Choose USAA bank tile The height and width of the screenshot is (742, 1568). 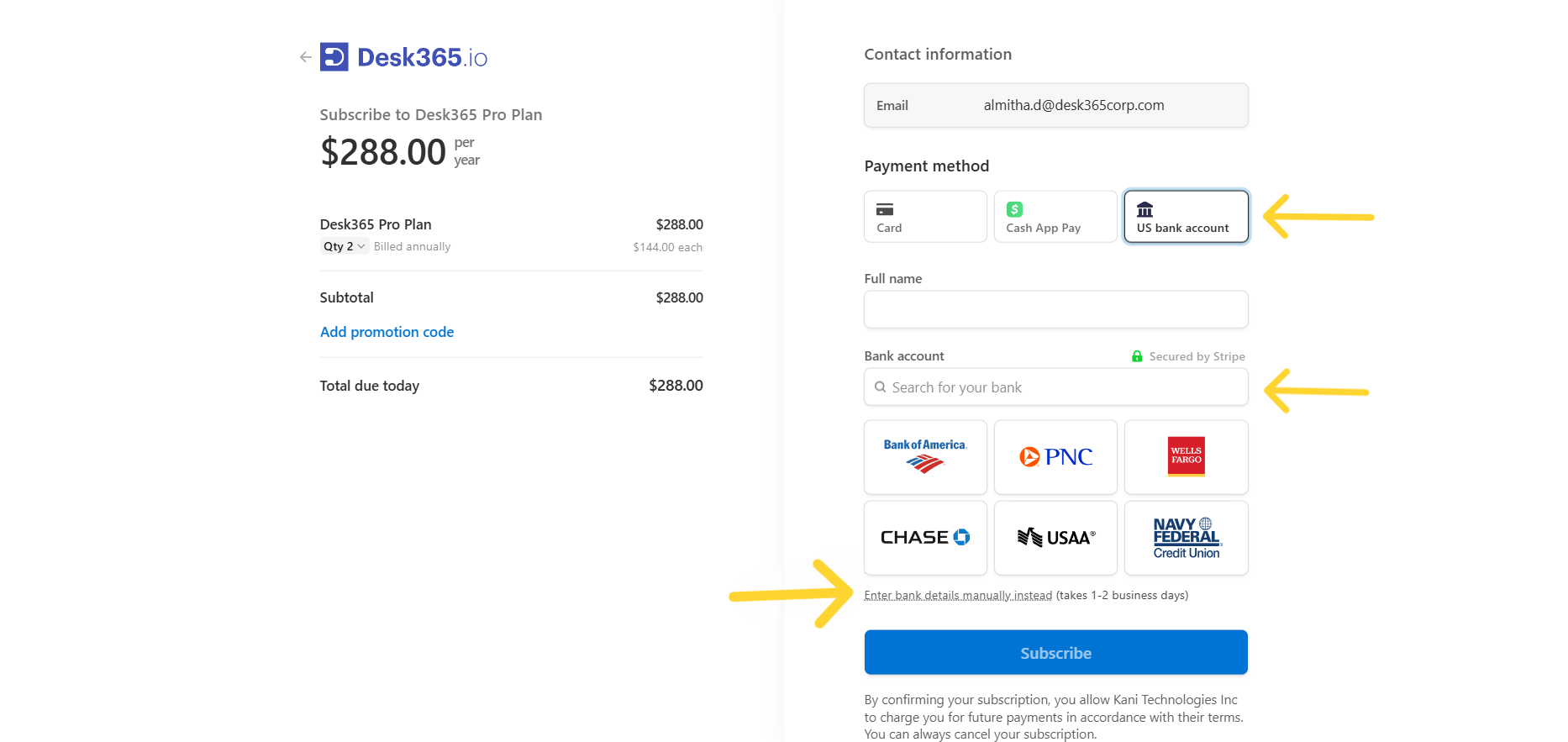(1055, 538)
